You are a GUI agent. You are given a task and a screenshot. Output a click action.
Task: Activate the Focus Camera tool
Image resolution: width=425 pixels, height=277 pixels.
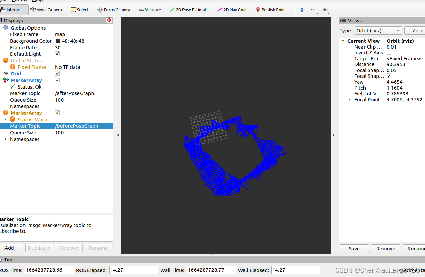(x=114, y=10)
